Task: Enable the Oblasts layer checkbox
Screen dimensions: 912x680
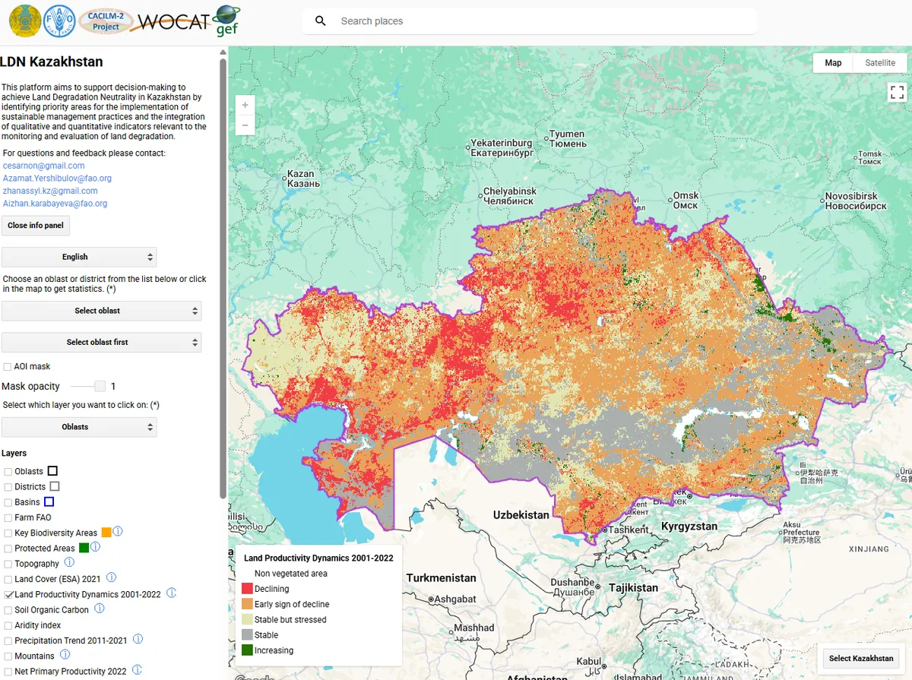Action: (8, 472)
